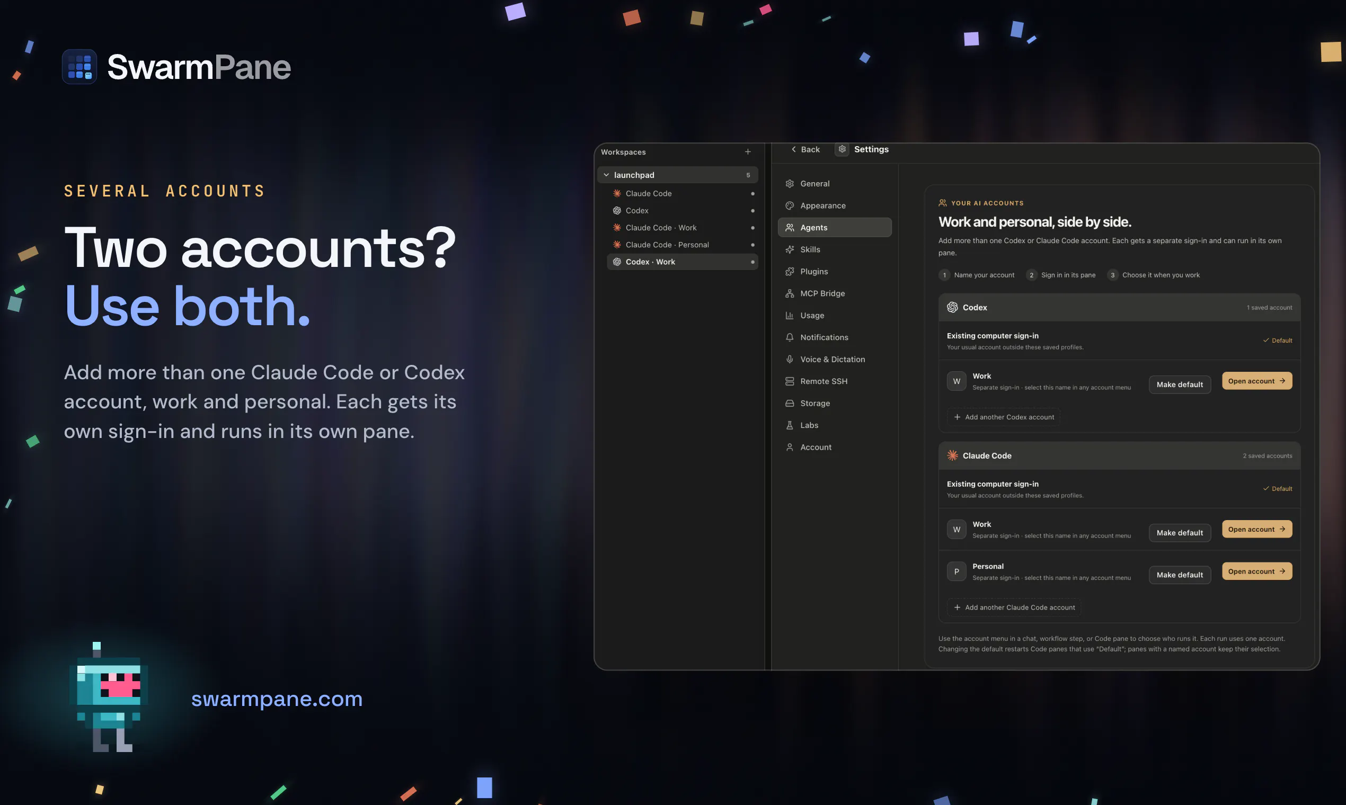Open the Codex Work account
1346x805 pixels.
click(1256, 381)
